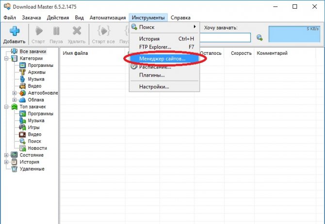The height and width of the screenshot is (224, 325).
Task: Choose FTP Explorer menu entry
Action: coord(164,47)
